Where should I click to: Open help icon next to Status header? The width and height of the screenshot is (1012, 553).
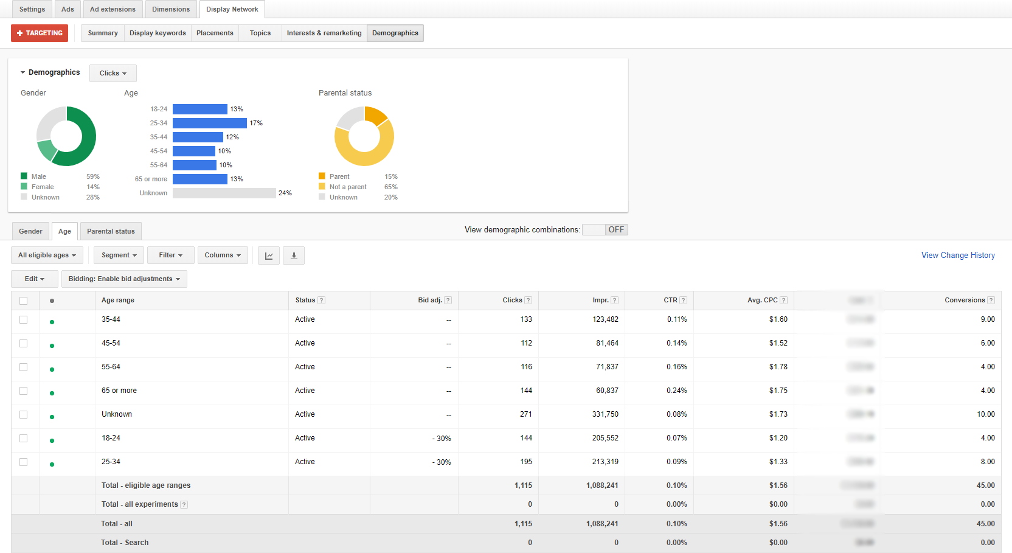click(322, 301)
